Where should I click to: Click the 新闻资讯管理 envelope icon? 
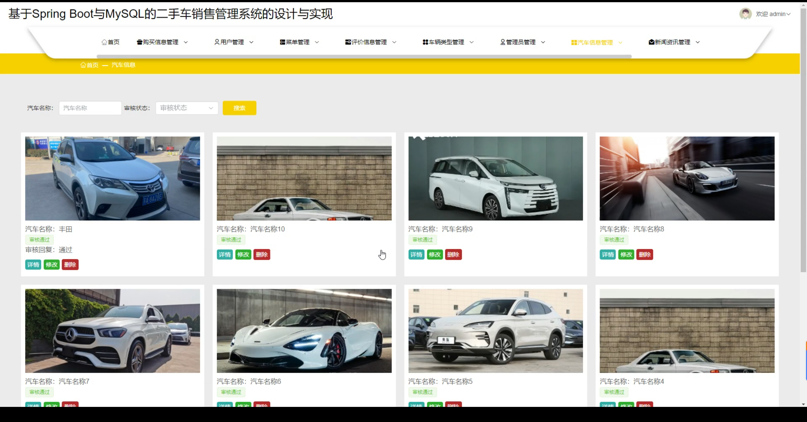tap(651, 42)
